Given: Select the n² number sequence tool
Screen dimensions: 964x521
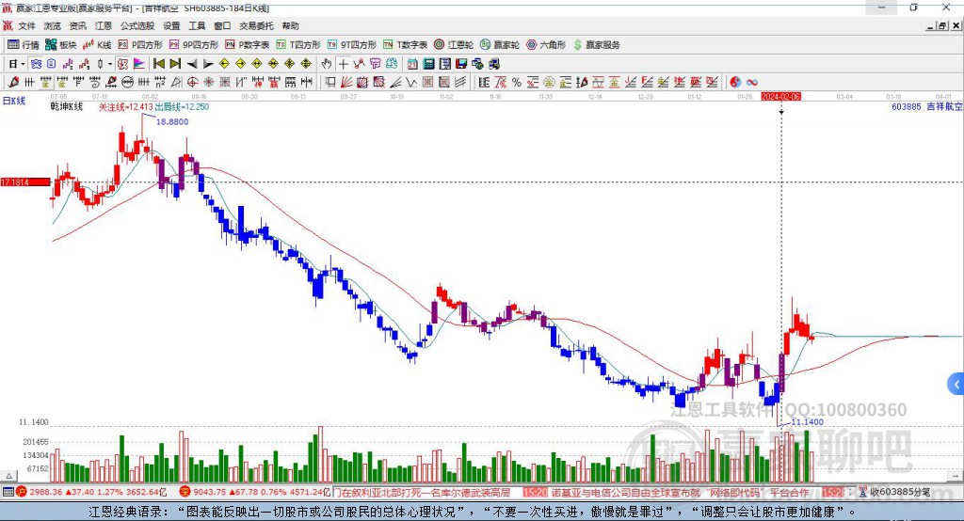Looking at the screenshot, I should click(160, 83).
